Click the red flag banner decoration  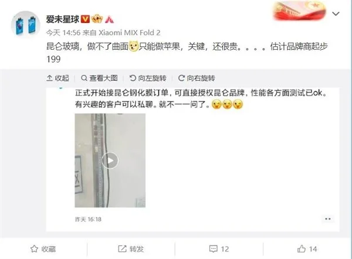click(299, 11)
